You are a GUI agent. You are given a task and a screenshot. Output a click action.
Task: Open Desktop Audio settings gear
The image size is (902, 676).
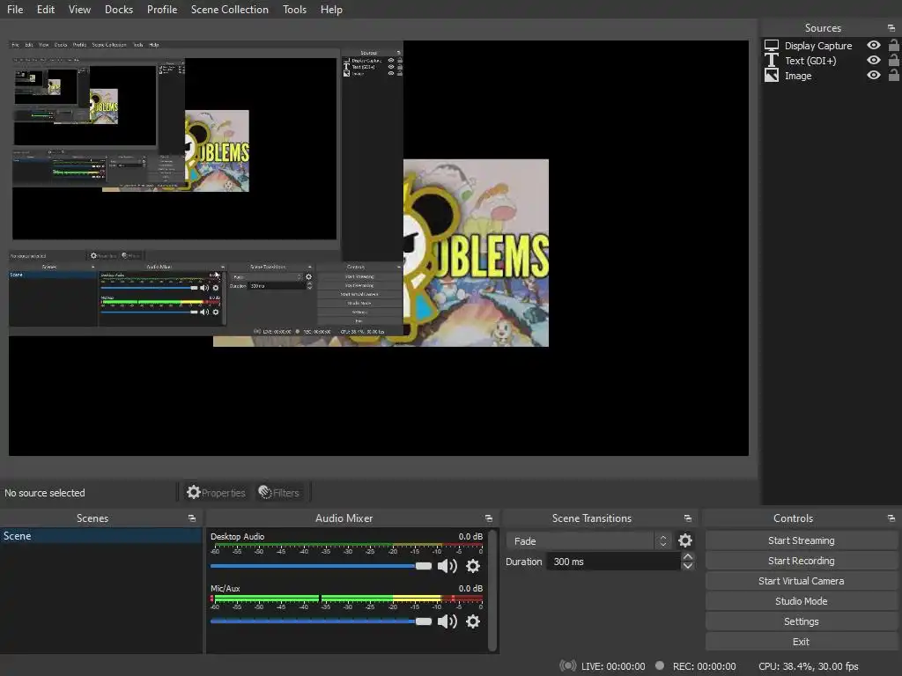tap(473, 566)
